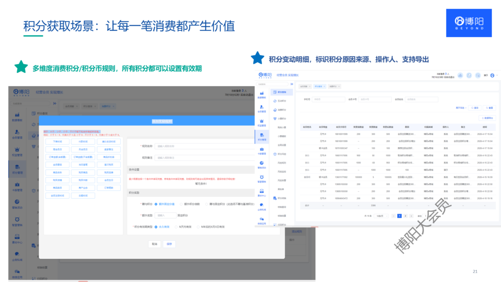Click 取消 button in rule dialog
501x282 pixels.
[x=155, y=244]
